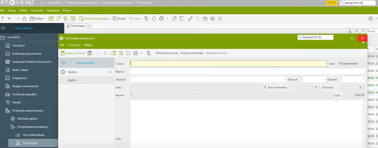This screenshot has height=148, width=378.
Task: Increase Krotność with plus
Action: coord(364,87)
